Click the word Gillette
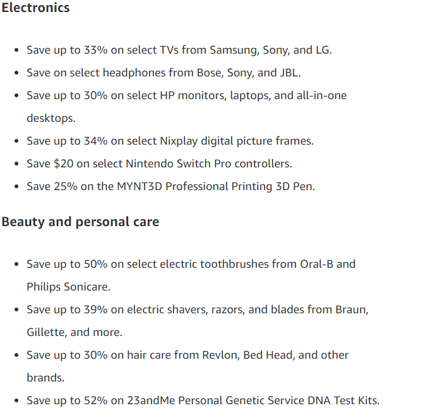The height and width of the screenshot is (420, 442). (x=47, y=332)
